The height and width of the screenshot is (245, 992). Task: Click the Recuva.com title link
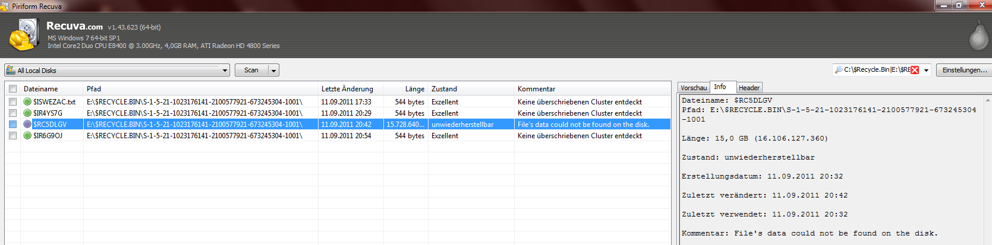[x=74, y=26]
